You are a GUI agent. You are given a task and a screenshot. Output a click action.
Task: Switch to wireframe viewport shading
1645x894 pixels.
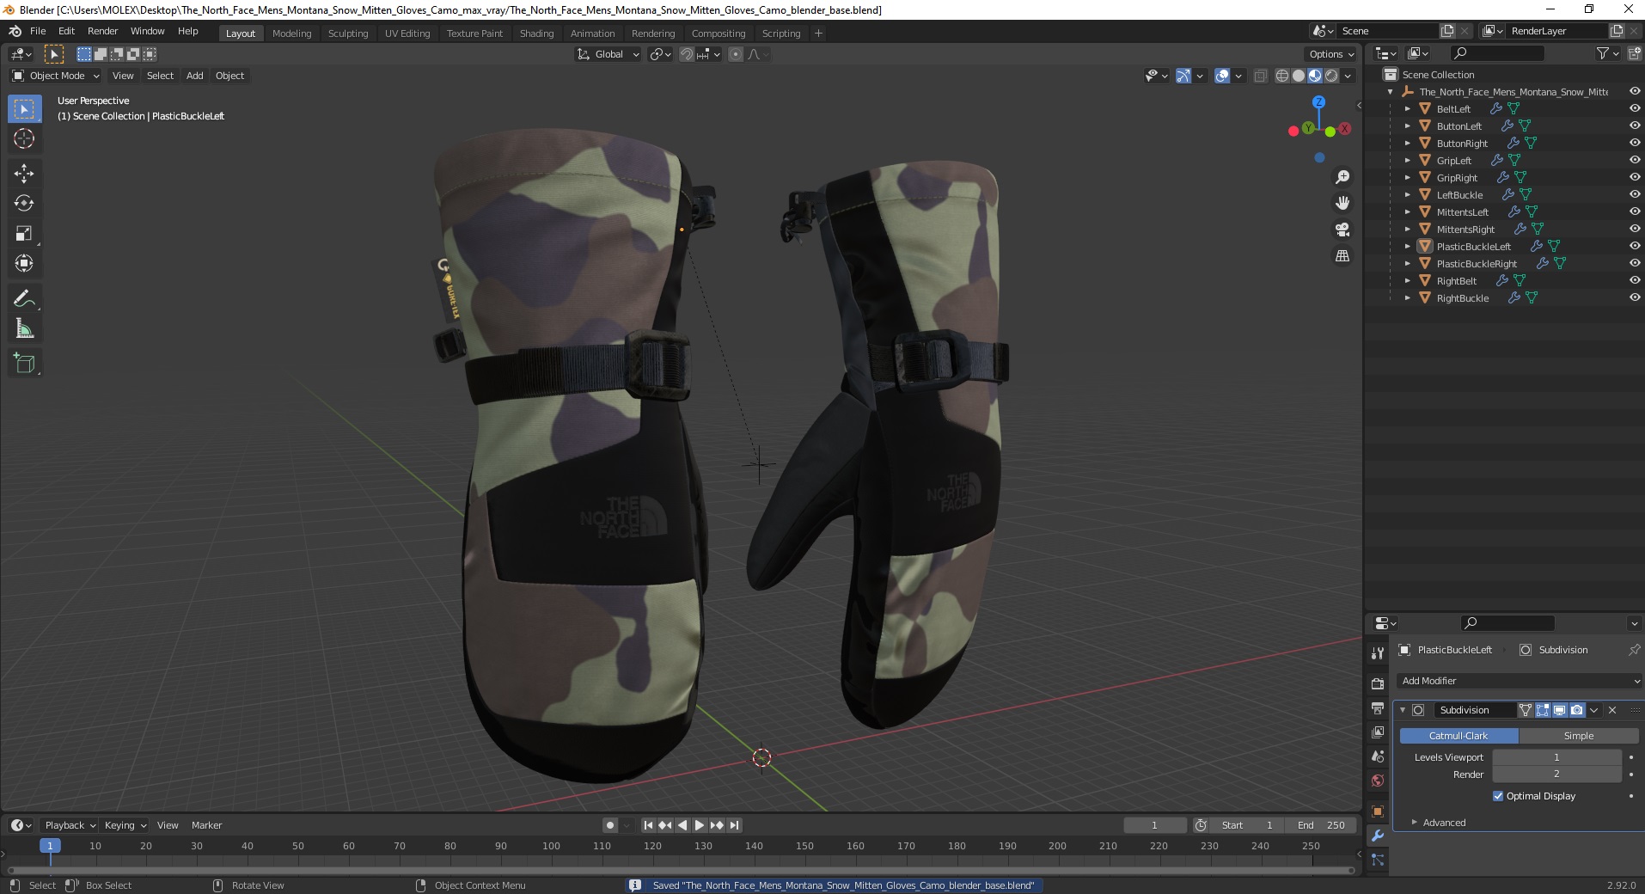coord(1282,76)
